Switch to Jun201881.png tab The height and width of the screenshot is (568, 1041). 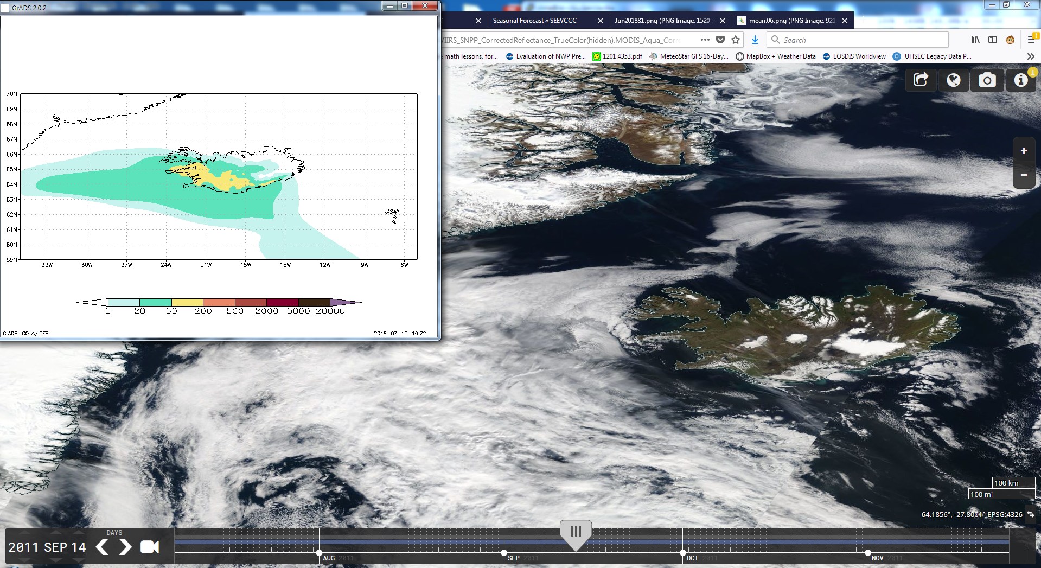click(x=662, y=21)
